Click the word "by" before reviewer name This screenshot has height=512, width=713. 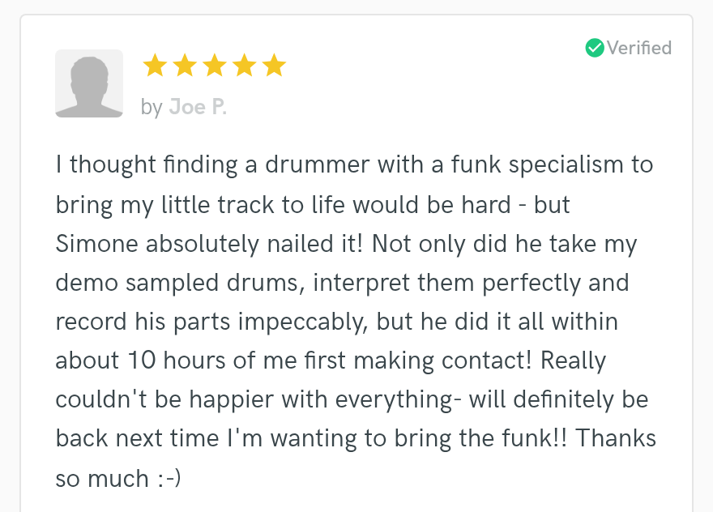[152, 109]
